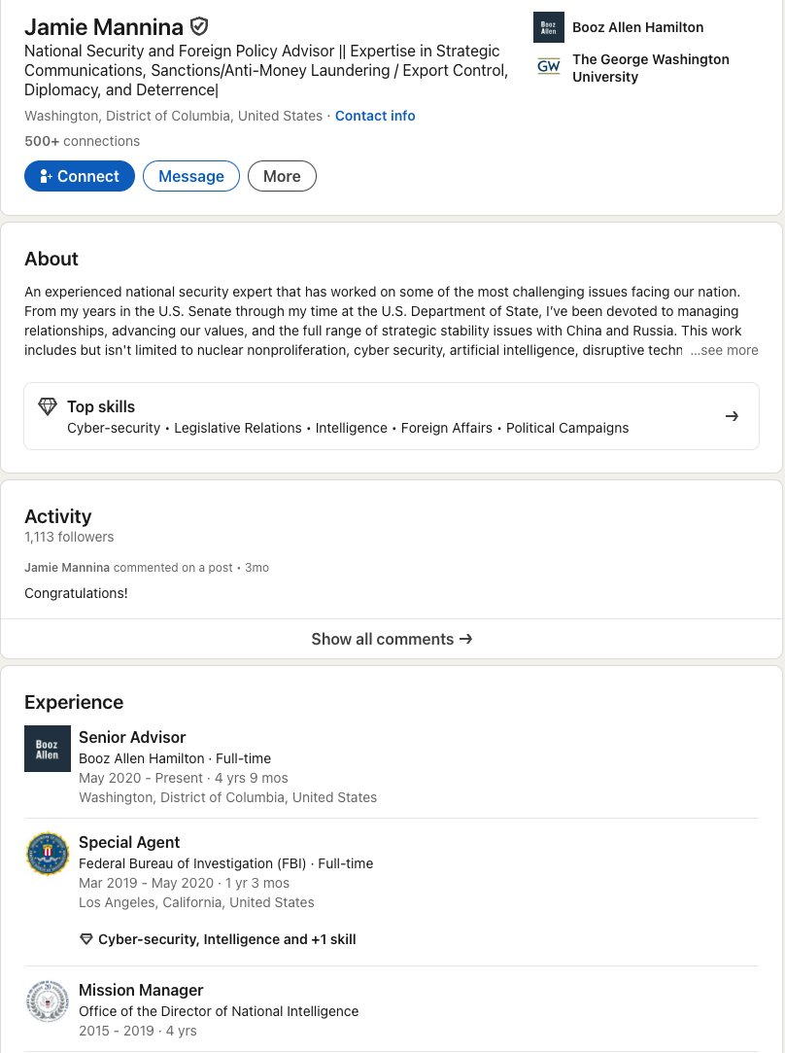
Task: Open the Contact info link
Action: point(375,116)
